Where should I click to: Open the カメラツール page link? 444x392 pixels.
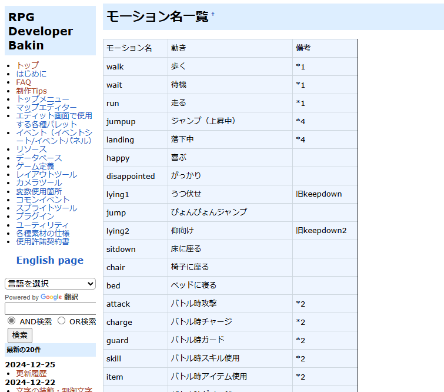point(39,183)
